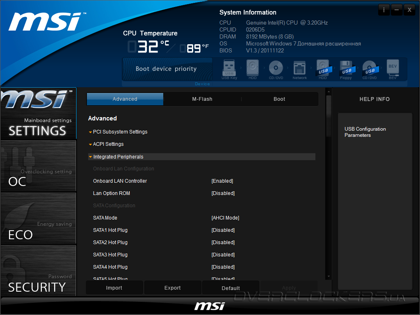Change SATA Mode [AHCI Mode] value

[225, 218]
